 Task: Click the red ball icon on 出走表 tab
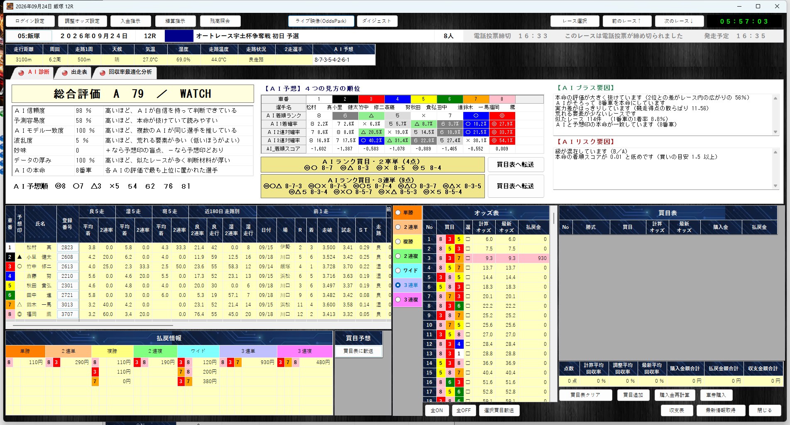64,73
